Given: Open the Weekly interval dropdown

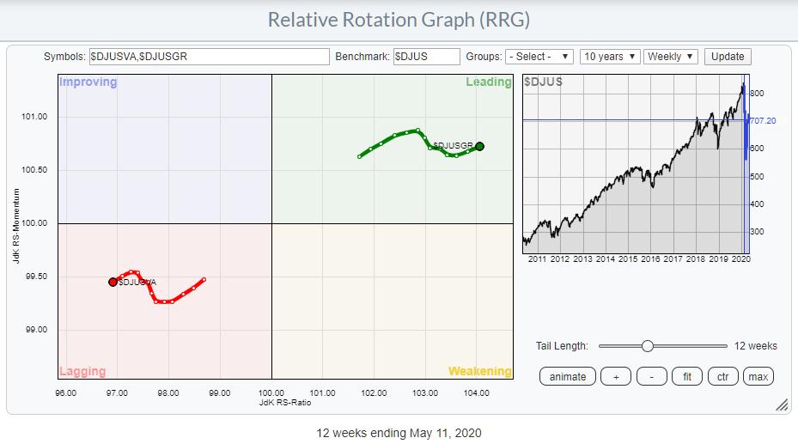Looking at the screenshot, I should (671, 57).
